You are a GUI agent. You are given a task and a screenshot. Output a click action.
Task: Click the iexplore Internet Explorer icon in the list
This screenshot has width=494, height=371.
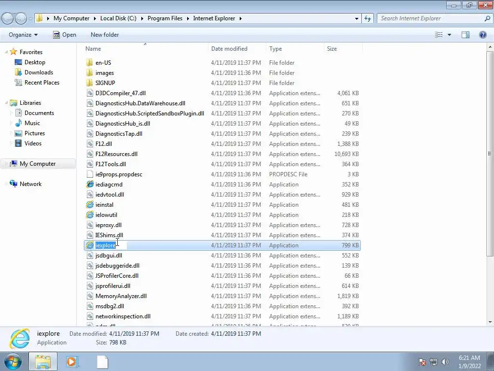click(90, 245)
